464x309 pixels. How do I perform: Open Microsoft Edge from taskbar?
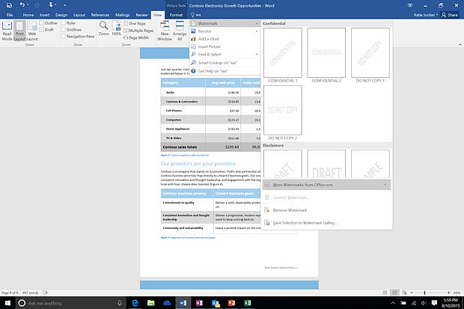[x=135, y=303]
